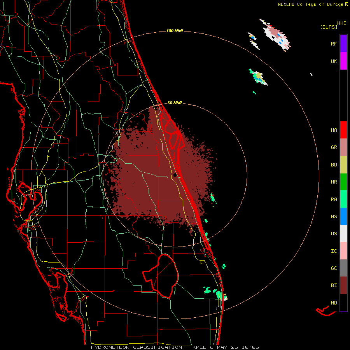This screenshot has width=350, height=350.
Task: Select the BD yellow-green legend swatch
Action: [343, 165]
